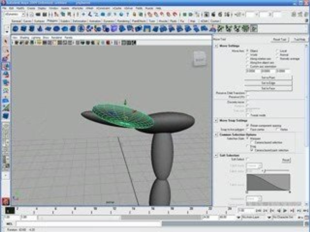Click the Set to Edge button

[x=268, y=83]
